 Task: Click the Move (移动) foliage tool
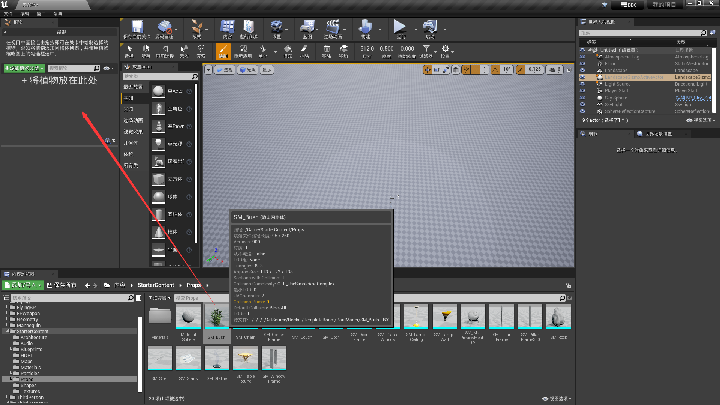(x=343, y=51)
